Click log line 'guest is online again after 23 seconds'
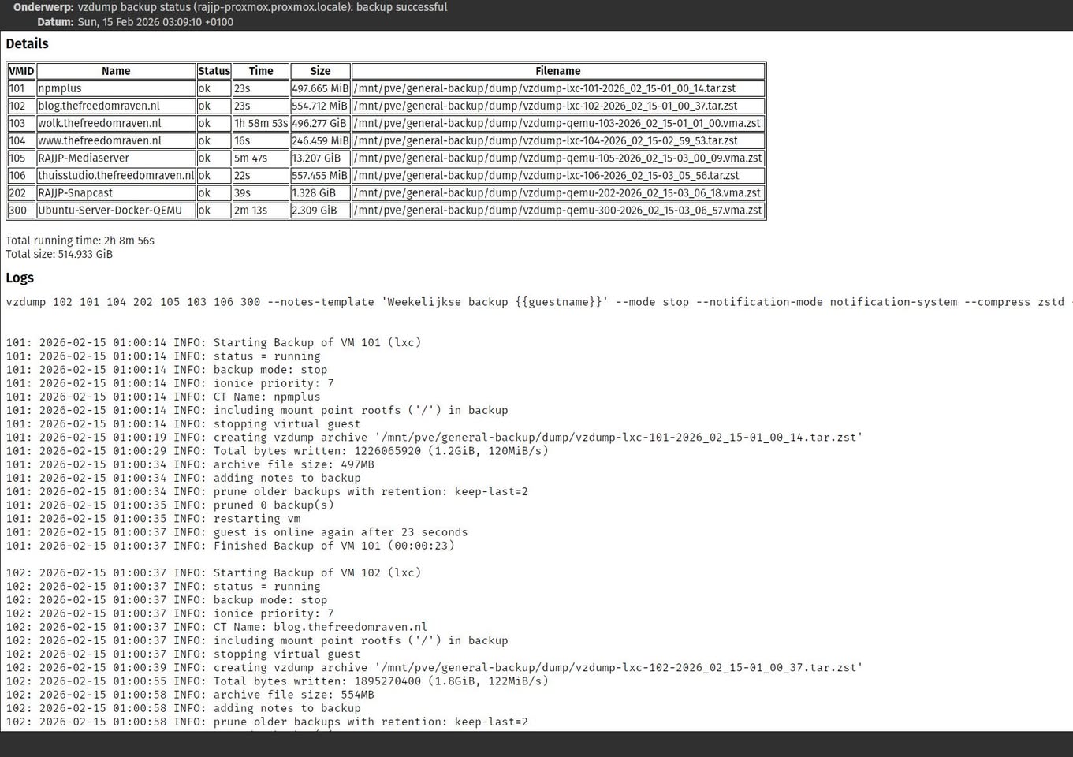The image size is (1073, 757). pos(237,532)
